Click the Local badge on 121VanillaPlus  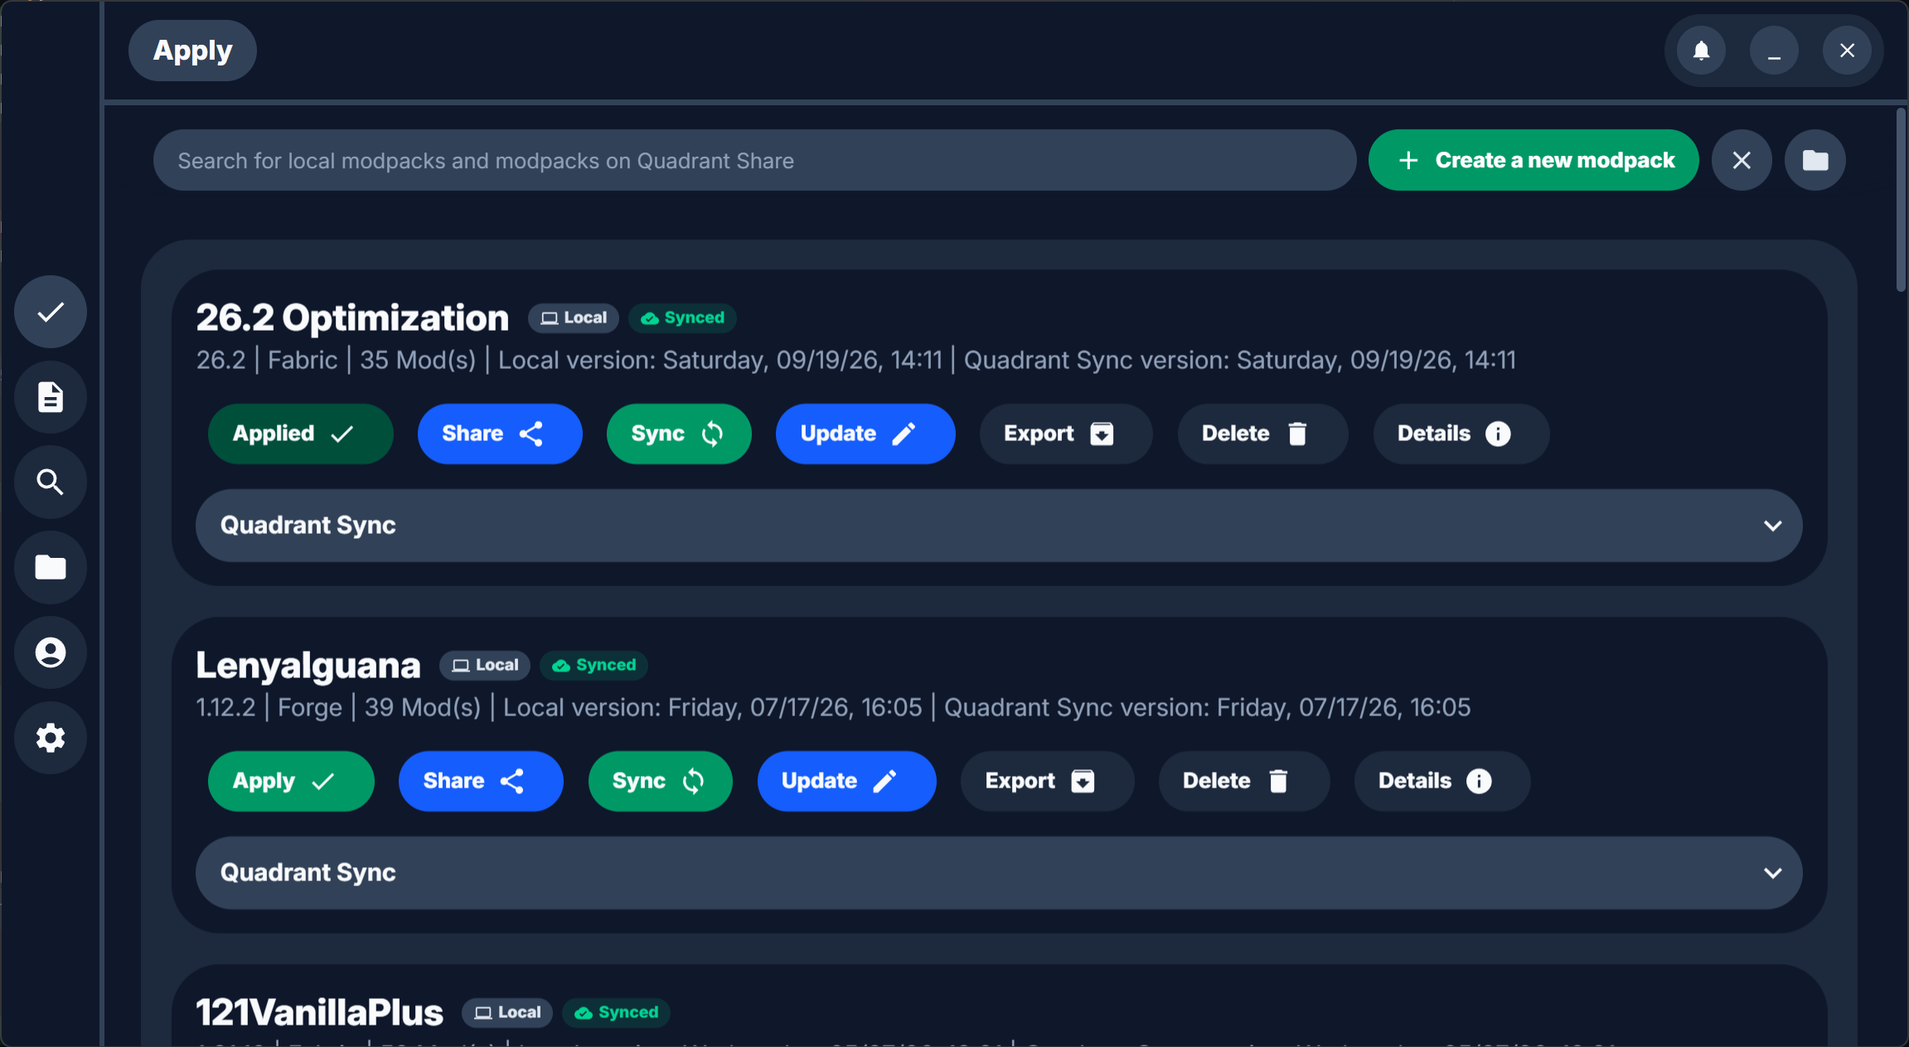tap(507, 1012)
